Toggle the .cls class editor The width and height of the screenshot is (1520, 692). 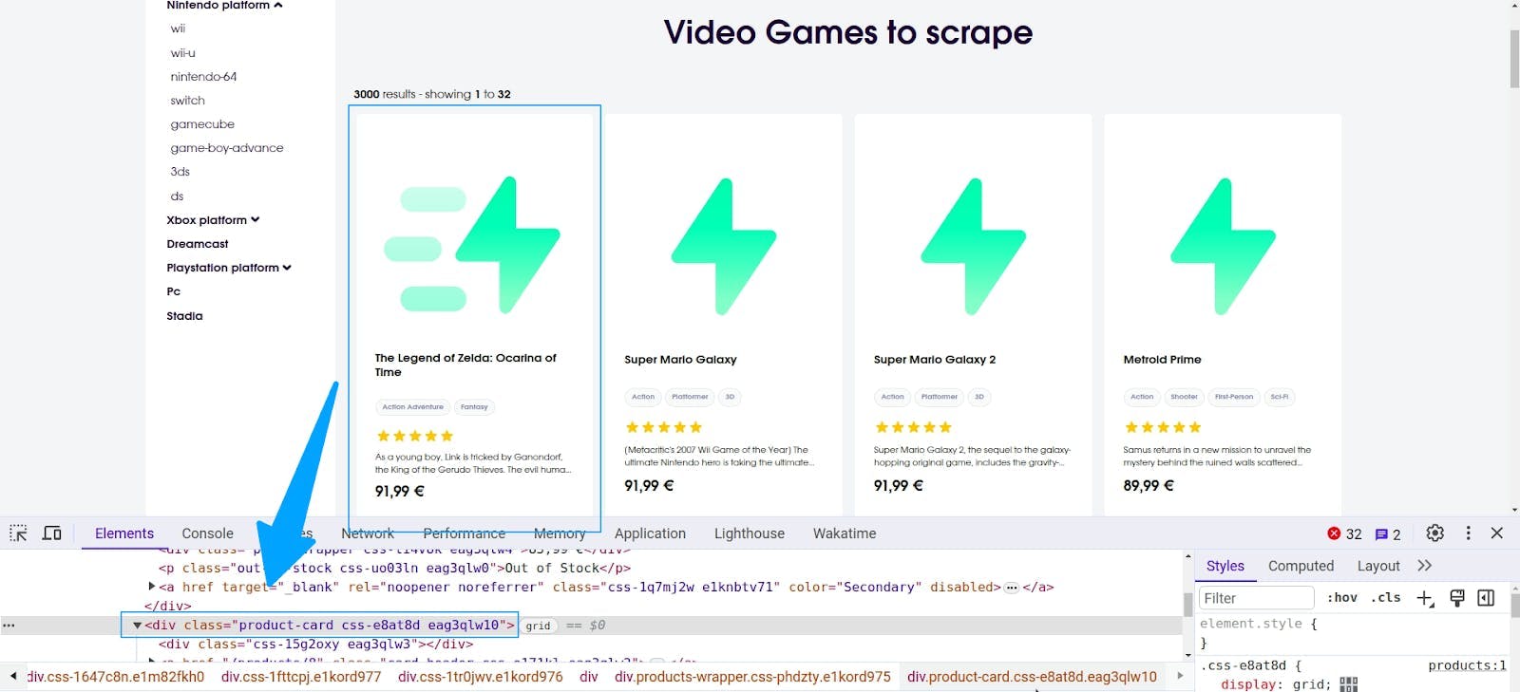[1385, 597]
